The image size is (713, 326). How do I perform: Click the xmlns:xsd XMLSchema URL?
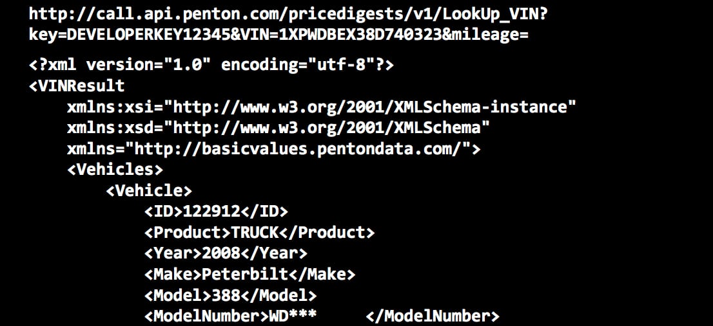coord(327,128)
